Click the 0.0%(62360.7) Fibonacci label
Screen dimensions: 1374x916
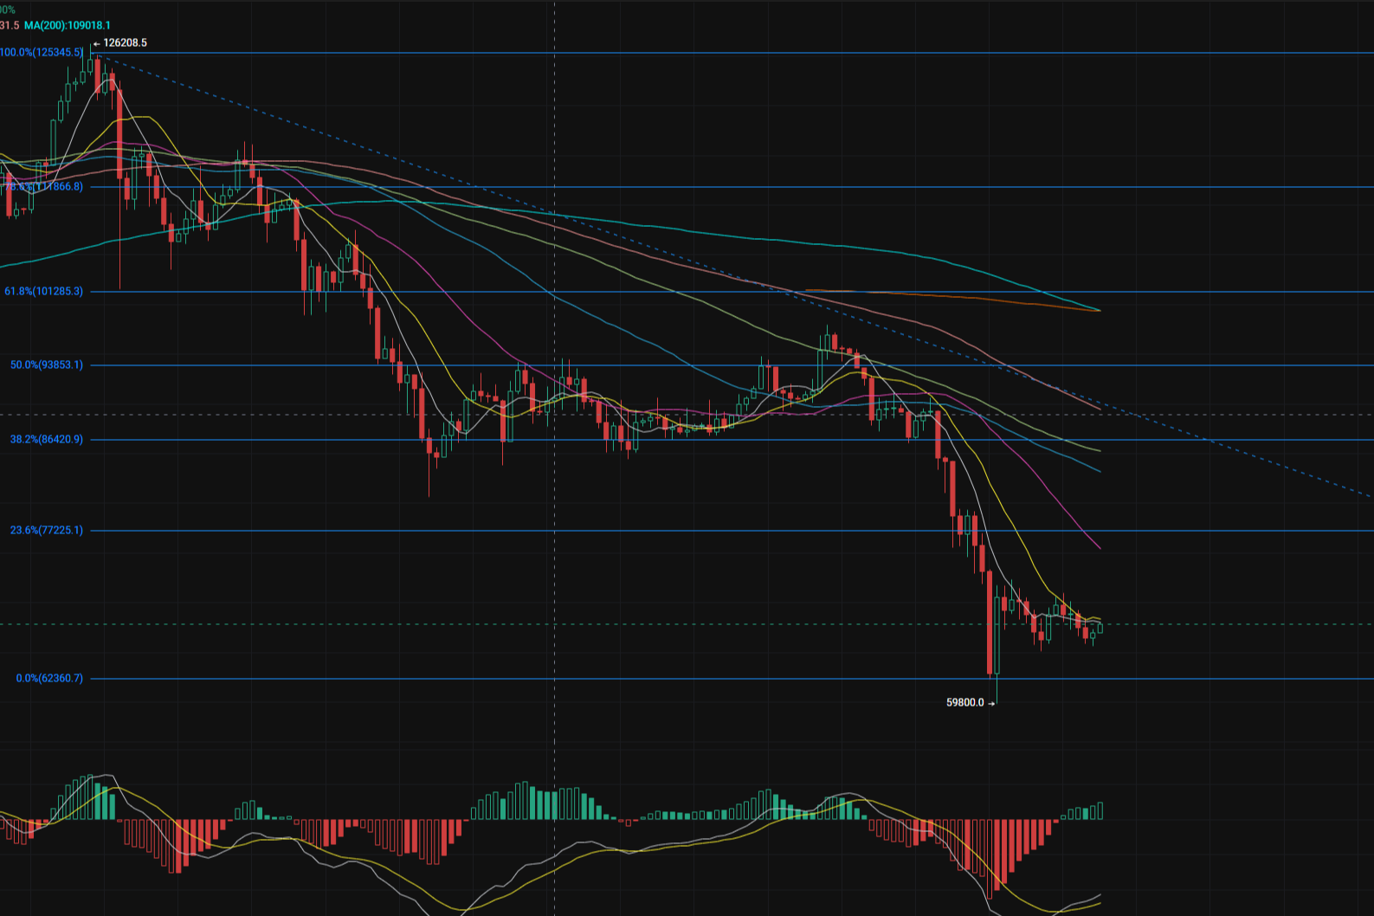[x=49, y=679]
